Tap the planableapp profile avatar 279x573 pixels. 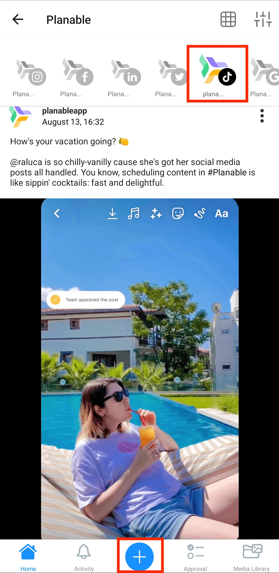(20, 117)
